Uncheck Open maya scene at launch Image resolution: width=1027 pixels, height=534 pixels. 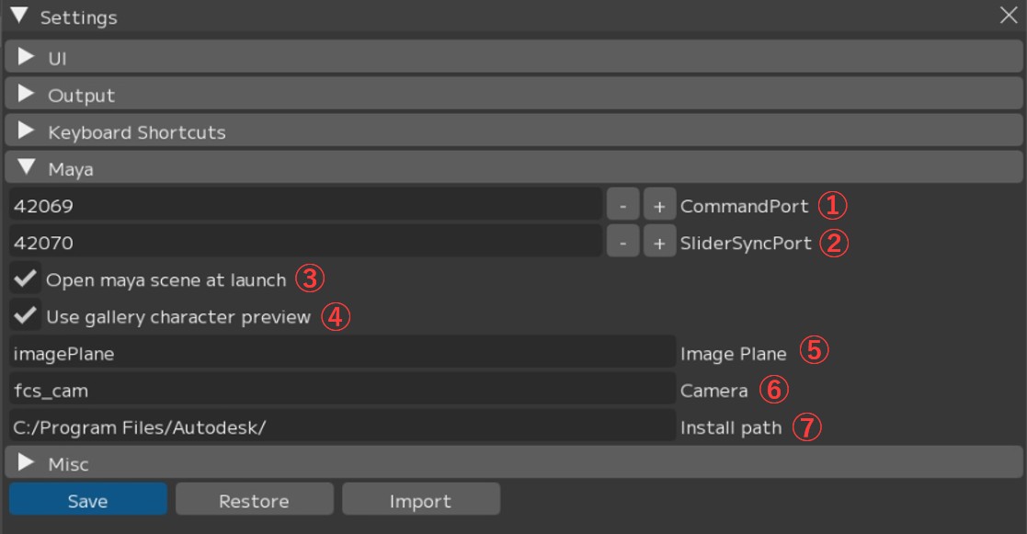[26, 279]
